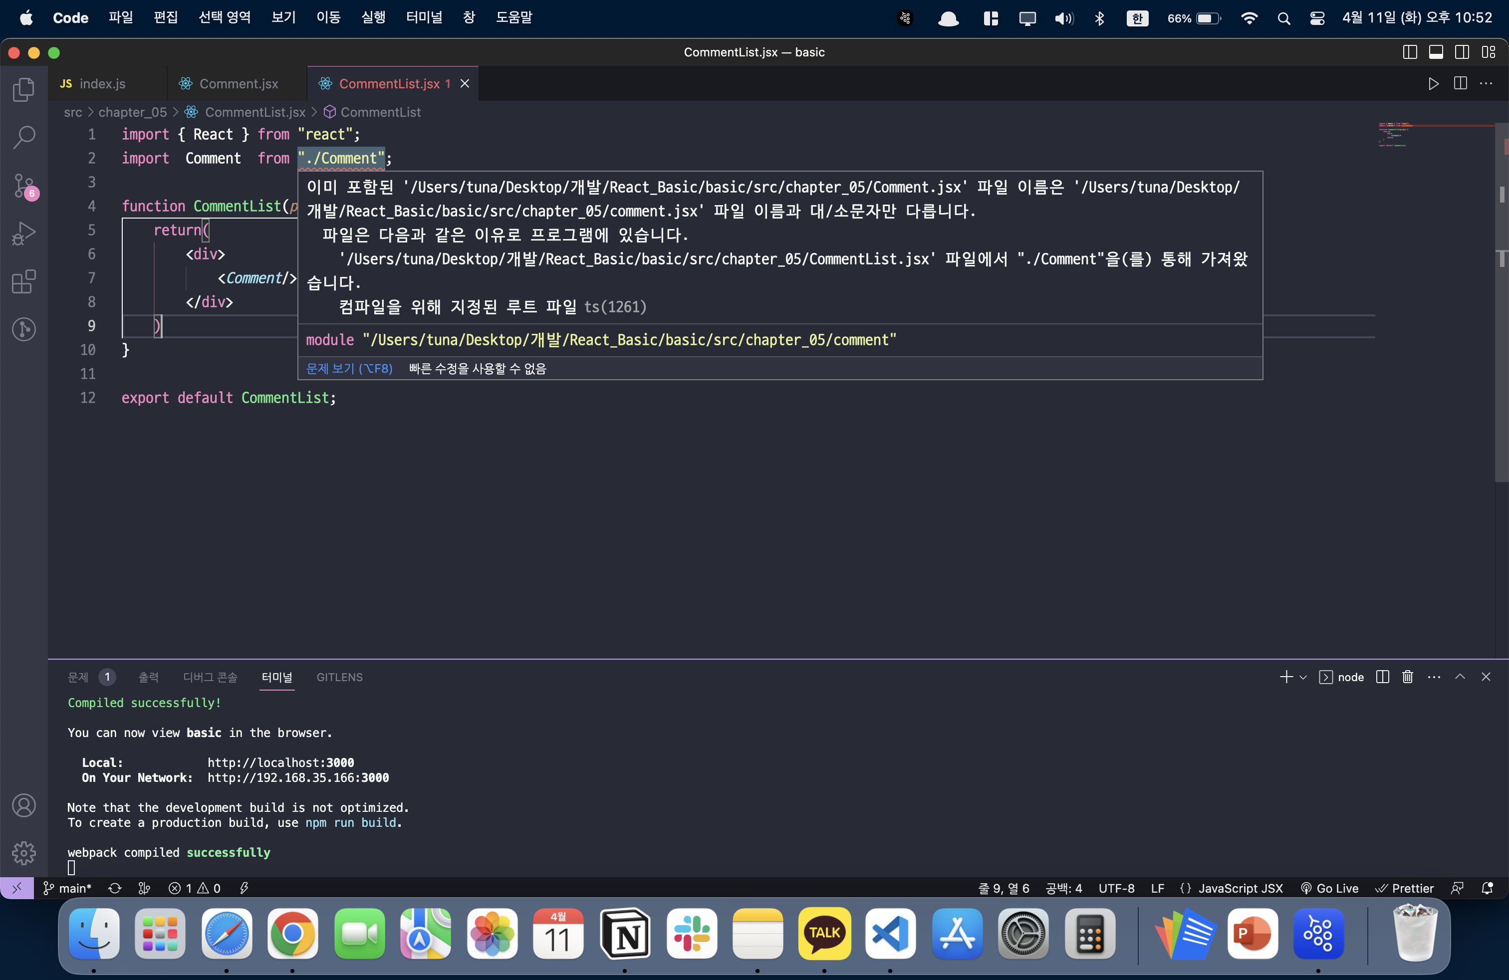
Task: Click the main* git branch indicator
Action: tap(67, 888)
